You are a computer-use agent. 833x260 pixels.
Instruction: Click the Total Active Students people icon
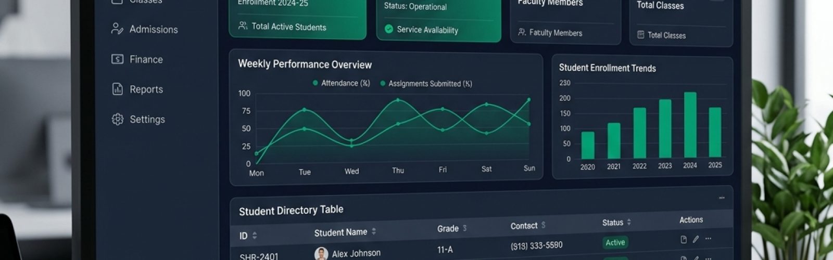point(243,25)
